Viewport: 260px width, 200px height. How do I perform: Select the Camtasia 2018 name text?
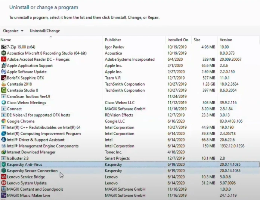coord(19,84)
